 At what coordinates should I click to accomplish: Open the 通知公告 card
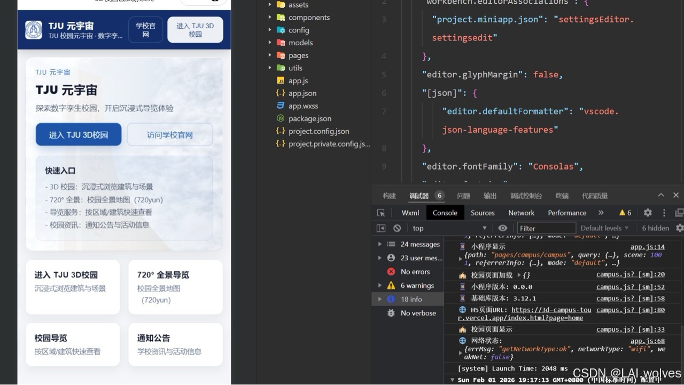[x=175, y=344]
